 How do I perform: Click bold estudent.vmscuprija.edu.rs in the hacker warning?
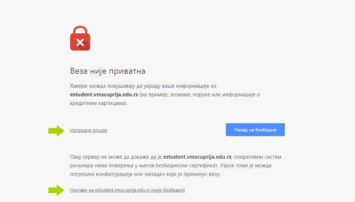coord(104,95)
